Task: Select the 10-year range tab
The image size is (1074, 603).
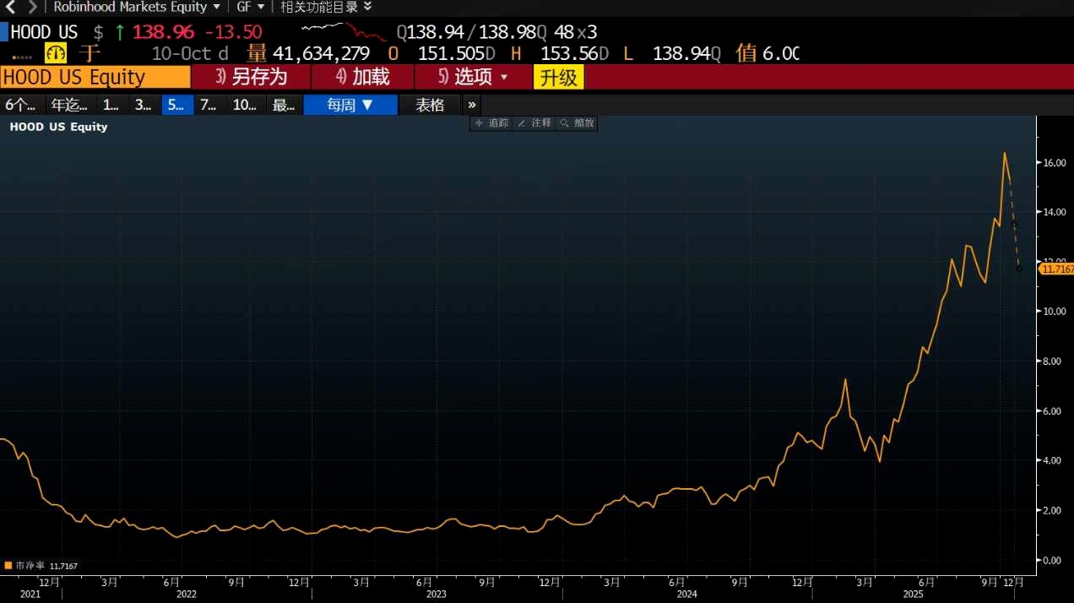Action: [245, 105]
